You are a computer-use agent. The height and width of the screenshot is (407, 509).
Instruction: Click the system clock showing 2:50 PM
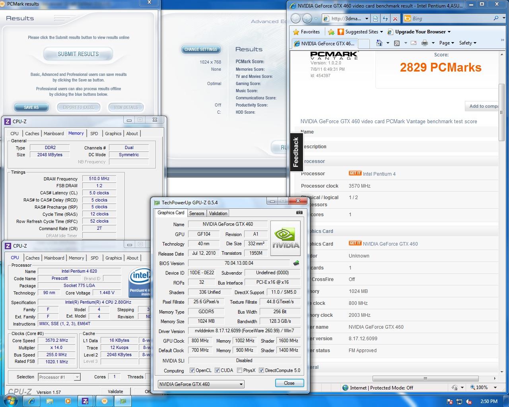(x=489, y=401)
